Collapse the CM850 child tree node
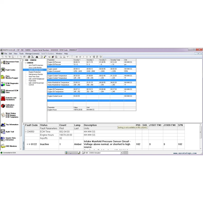This screenshot has width=203, height=203. tap(26, 63)
